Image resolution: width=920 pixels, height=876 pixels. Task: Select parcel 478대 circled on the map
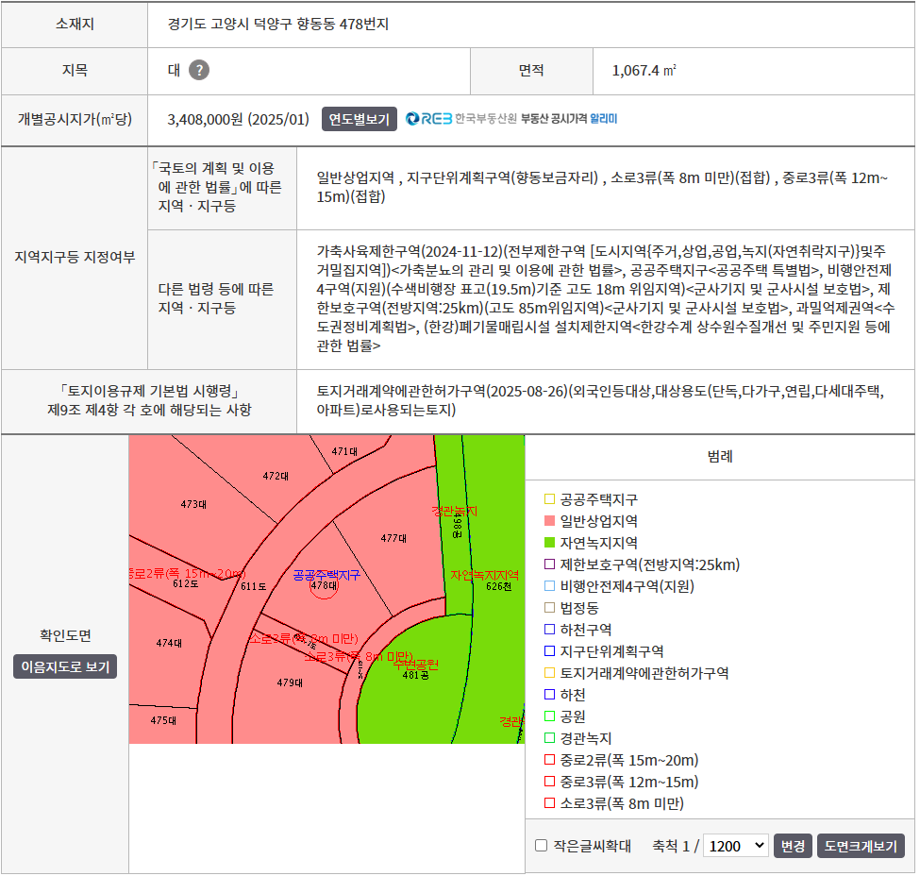(324, 585)
